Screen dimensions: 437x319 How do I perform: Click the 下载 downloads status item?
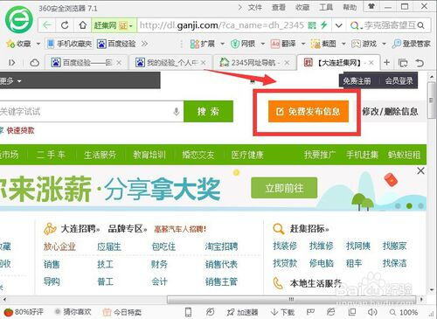pyautogui.click(x=282, y=312)
